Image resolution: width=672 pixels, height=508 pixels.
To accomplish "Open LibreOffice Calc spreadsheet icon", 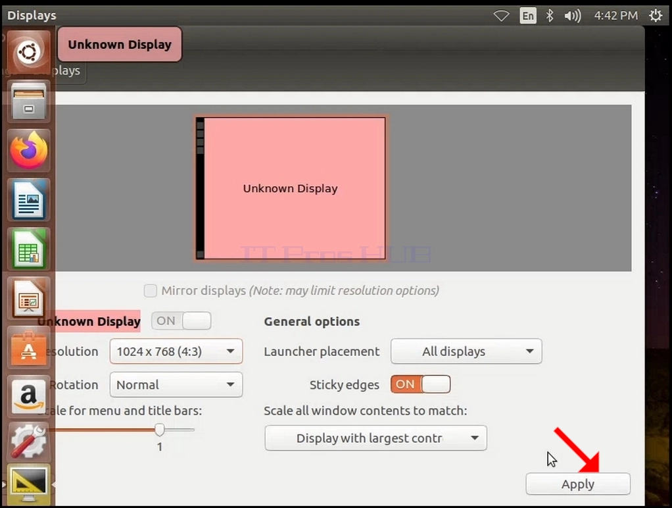I will [29, 249].
